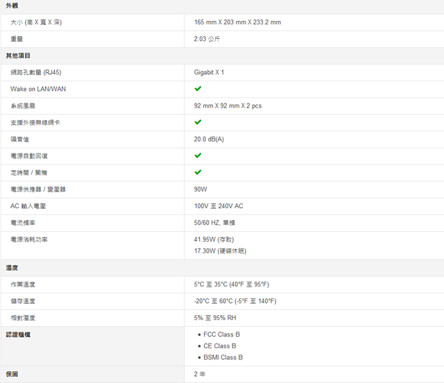Click the 支援外接無線網卡 green checkmark
Screen dimensions: 444x383
tap(198, 122)
